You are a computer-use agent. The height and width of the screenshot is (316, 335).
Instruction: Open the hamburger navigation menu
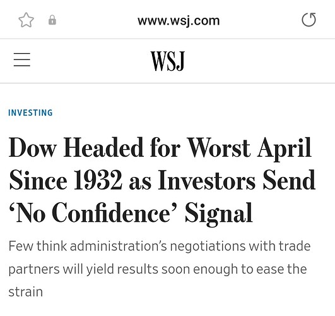click(x=22, y=59)
